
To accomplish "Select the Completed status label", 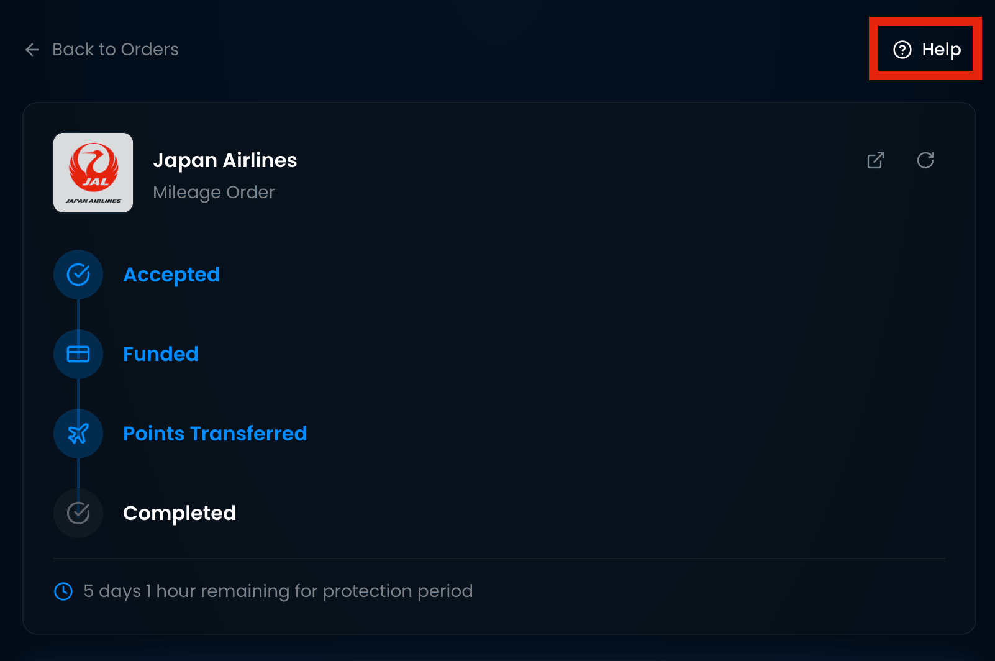I will pyautogui.click(x=179, y=513).
